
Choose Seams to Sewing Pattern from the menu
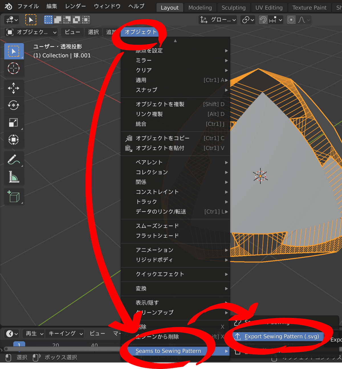coord(169,351)
